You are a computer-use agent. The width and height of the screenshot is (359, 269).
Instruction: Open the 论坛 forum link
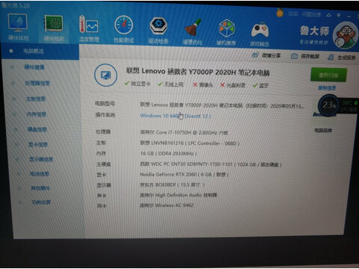pyautogui.click(x=293, y=14)
